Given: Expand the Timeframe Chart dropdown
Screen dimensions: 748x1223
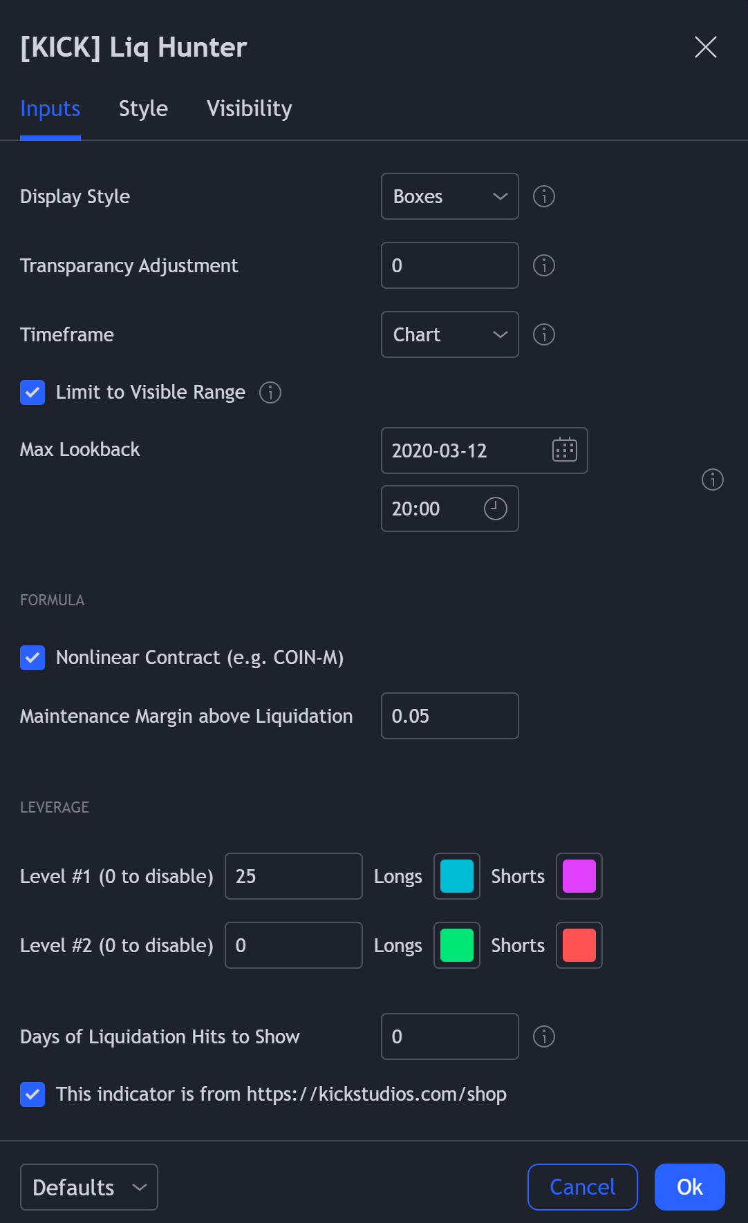Looking at the screenshot, I should pos(450,334).
